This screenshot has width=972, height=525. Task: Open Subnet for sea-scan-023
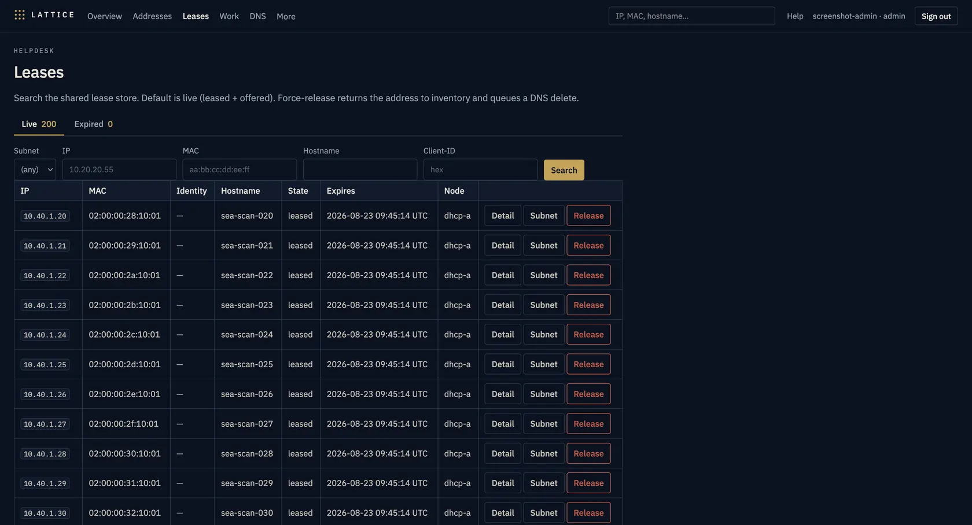[x=544, y=305]
